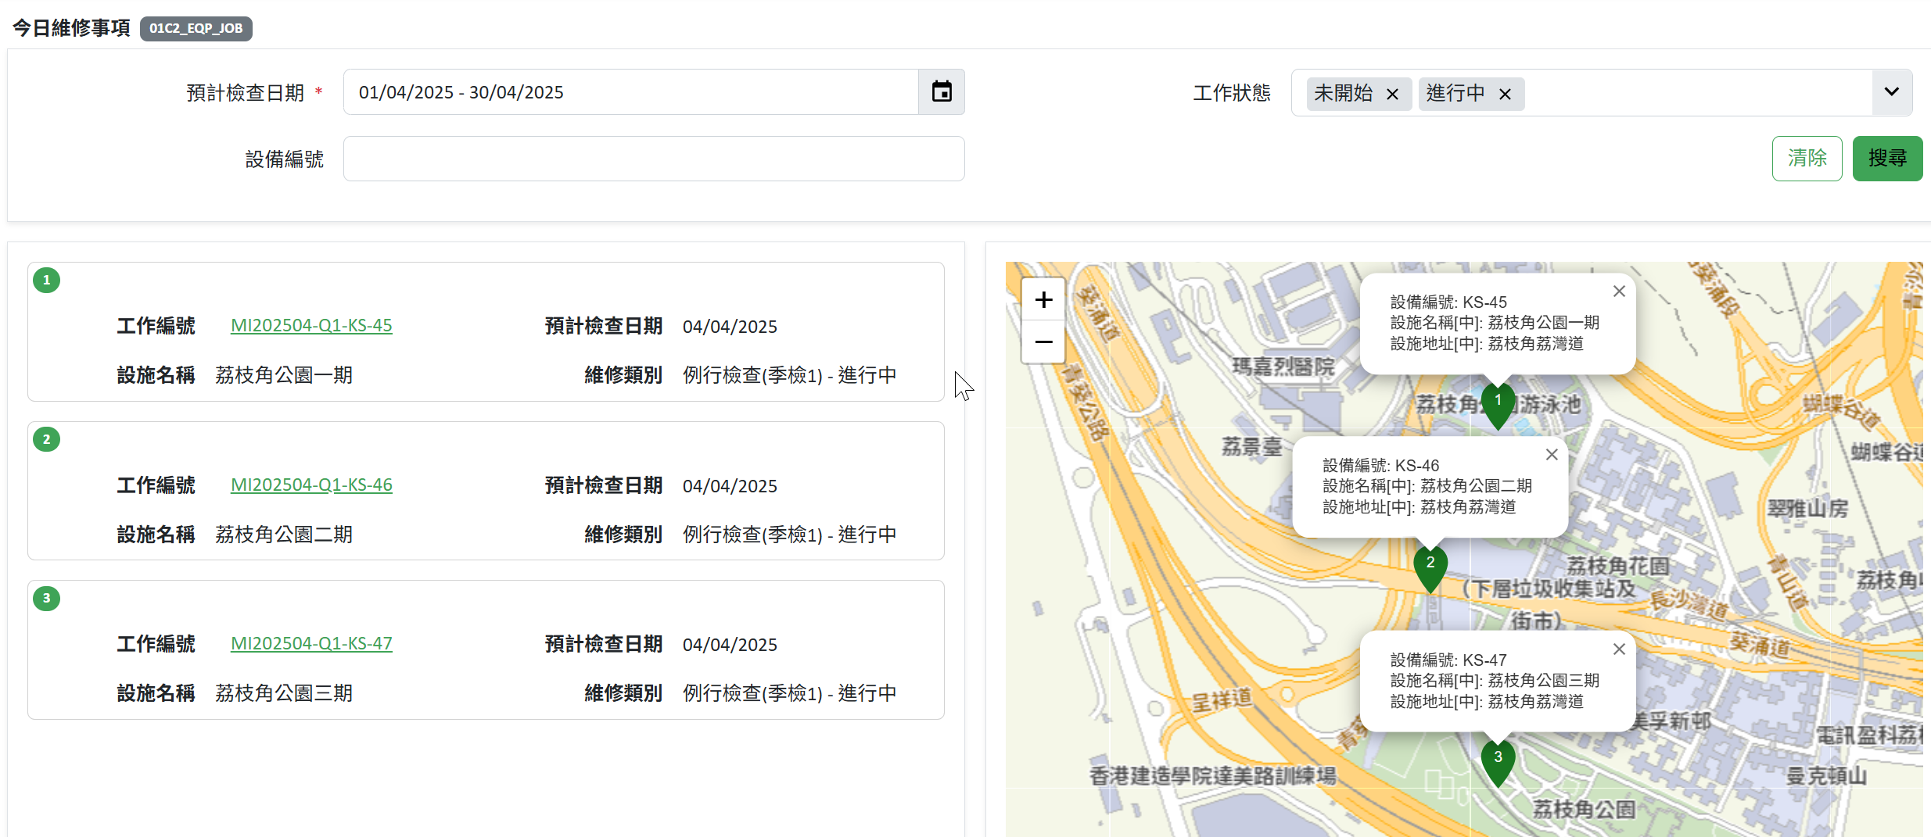Zoom out the map with minus button
Screen dimensions: 1931x837
pyautogui.click(x=1043, y=342)
